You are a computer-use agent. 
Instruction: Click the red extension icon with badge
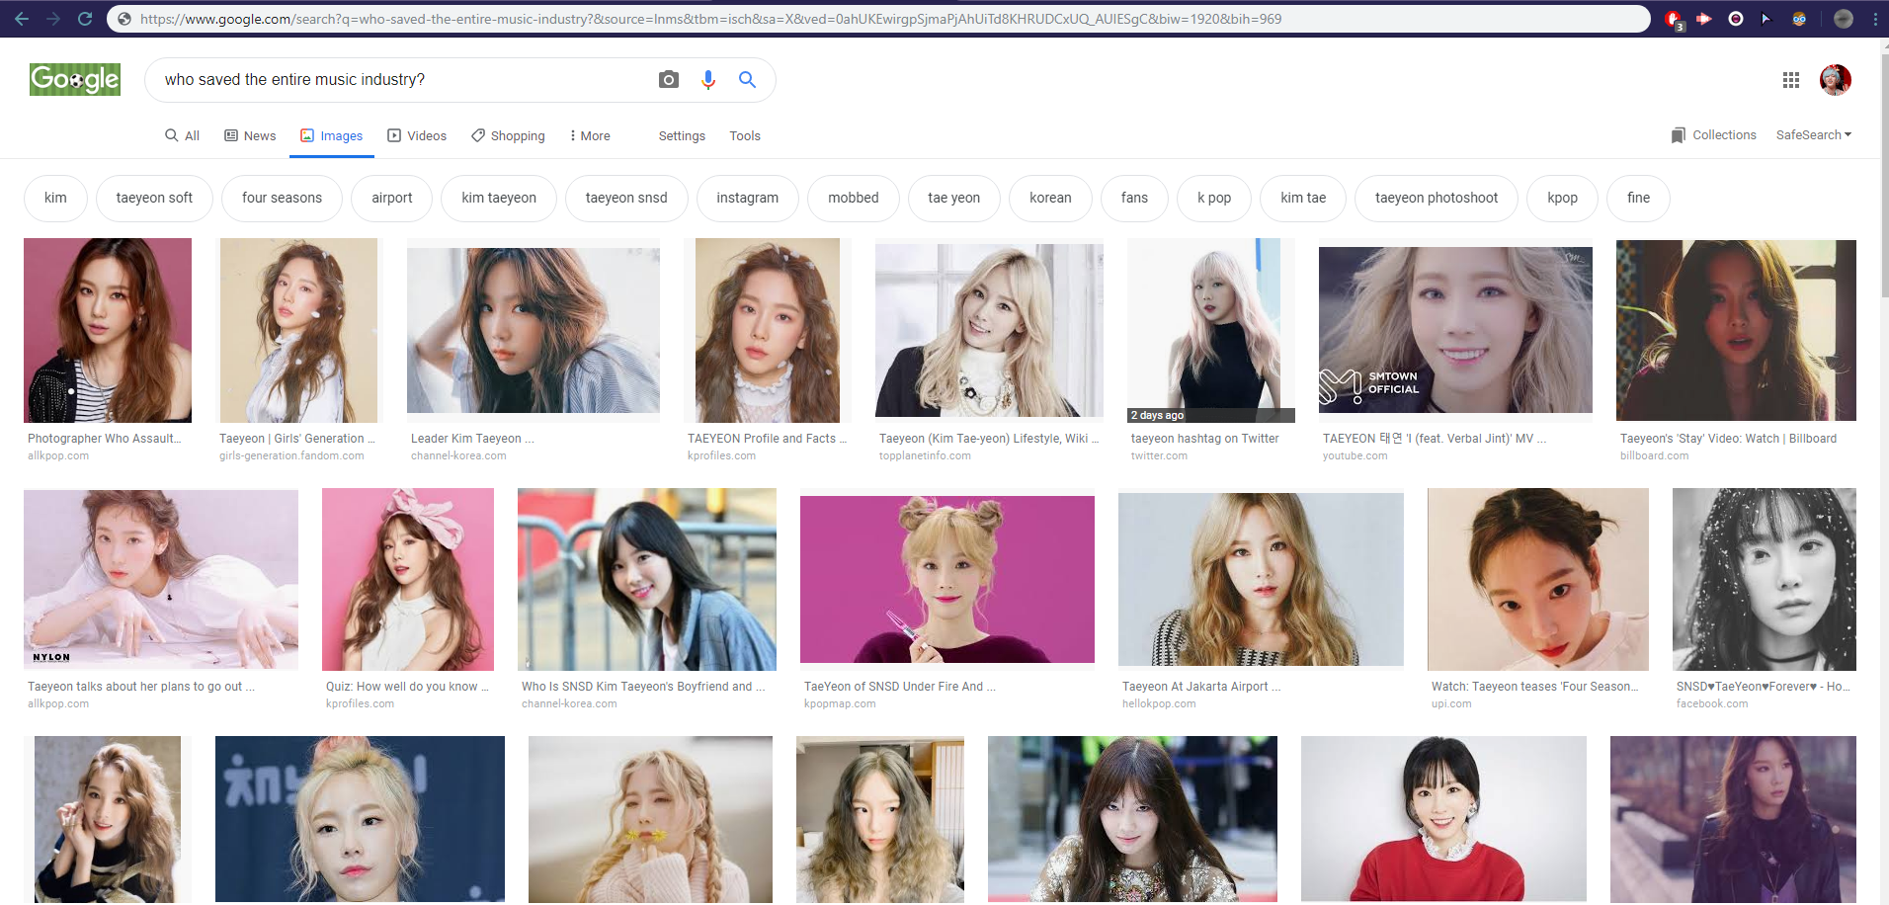1674,20
